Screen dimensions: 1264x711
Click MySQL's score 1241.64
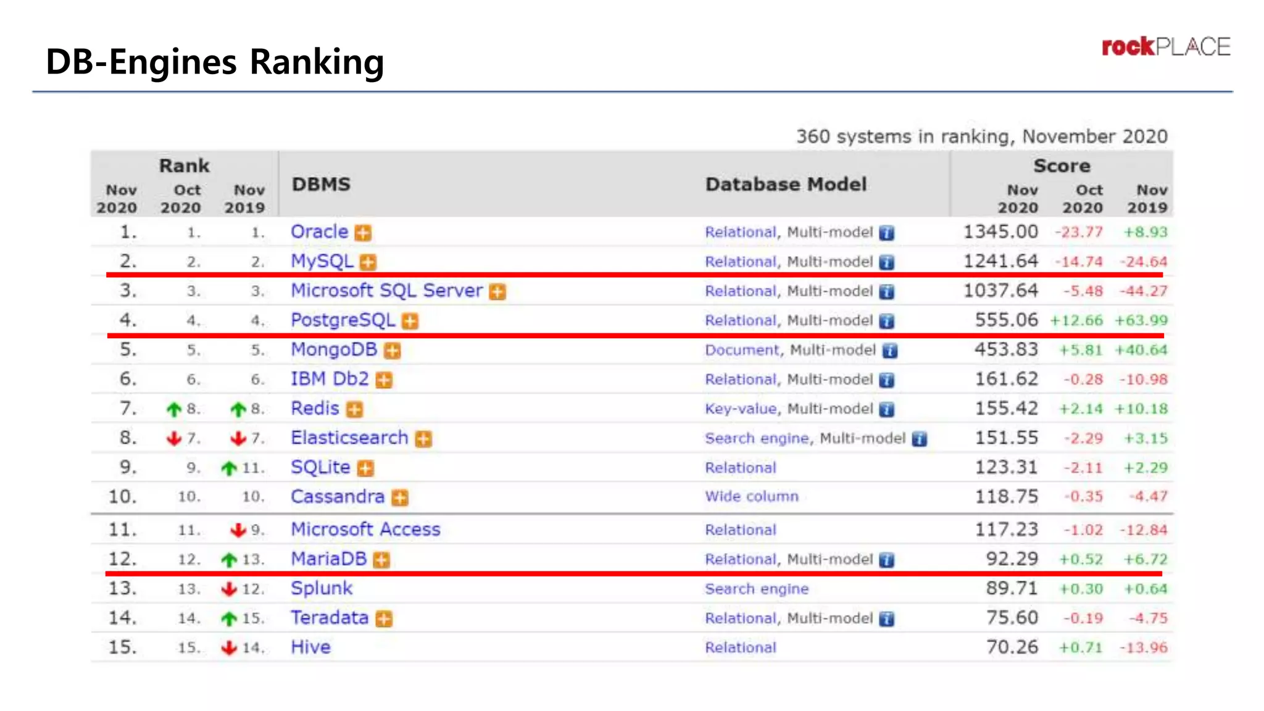(1000, 261)
